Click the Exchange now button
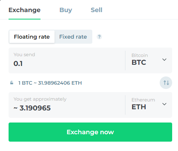This screenshot has width=178, height=151. pos(90,132)
